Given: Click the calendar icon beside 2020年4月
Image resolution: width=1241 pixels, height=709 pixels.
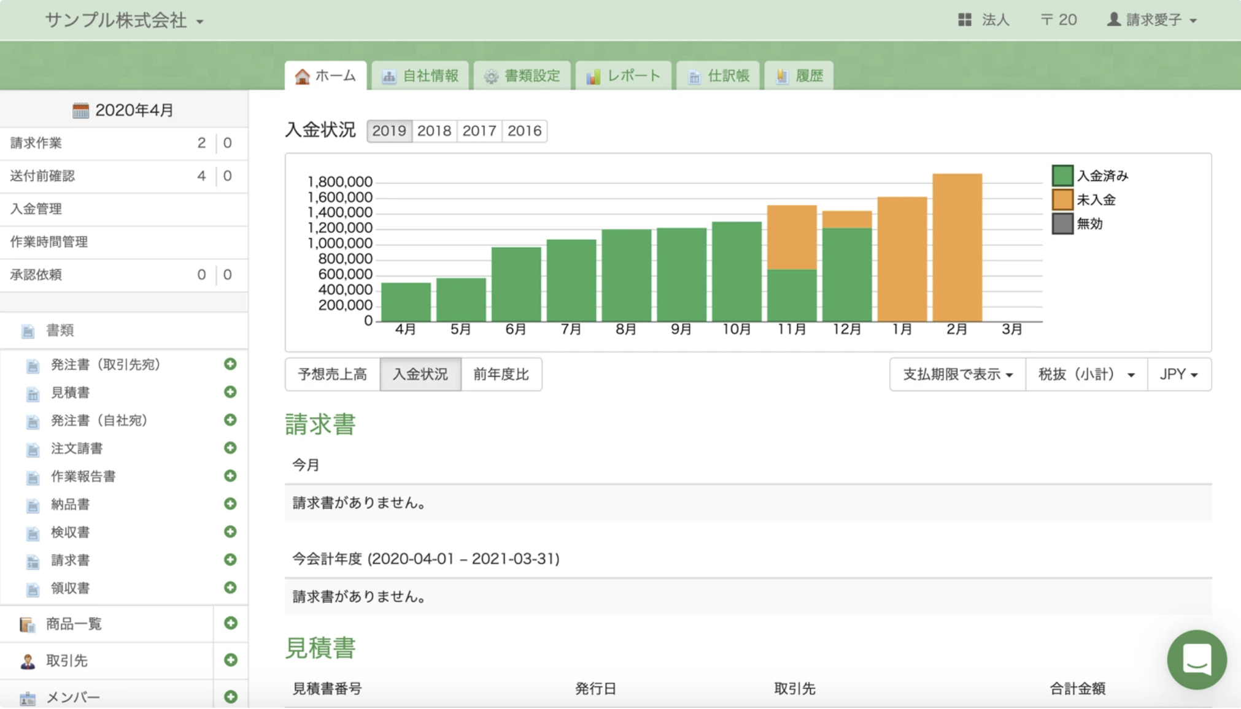Looking at the screenshot, I should [x=80, y=110].
